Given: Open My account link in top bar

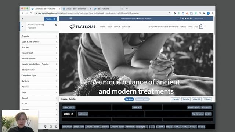Looking at the screenshot, I should [199, 19].
